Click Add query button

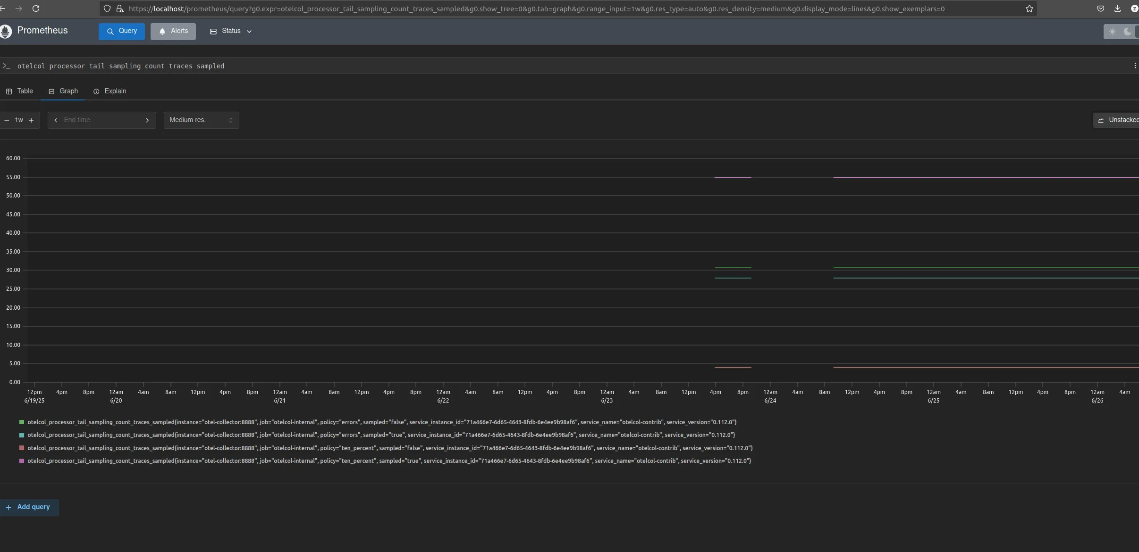tap(29, 507)
